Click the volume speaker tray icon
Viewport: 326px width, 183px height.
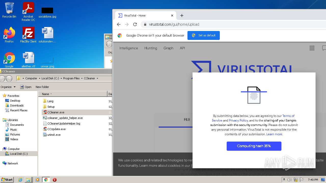[x=290, y=180]
